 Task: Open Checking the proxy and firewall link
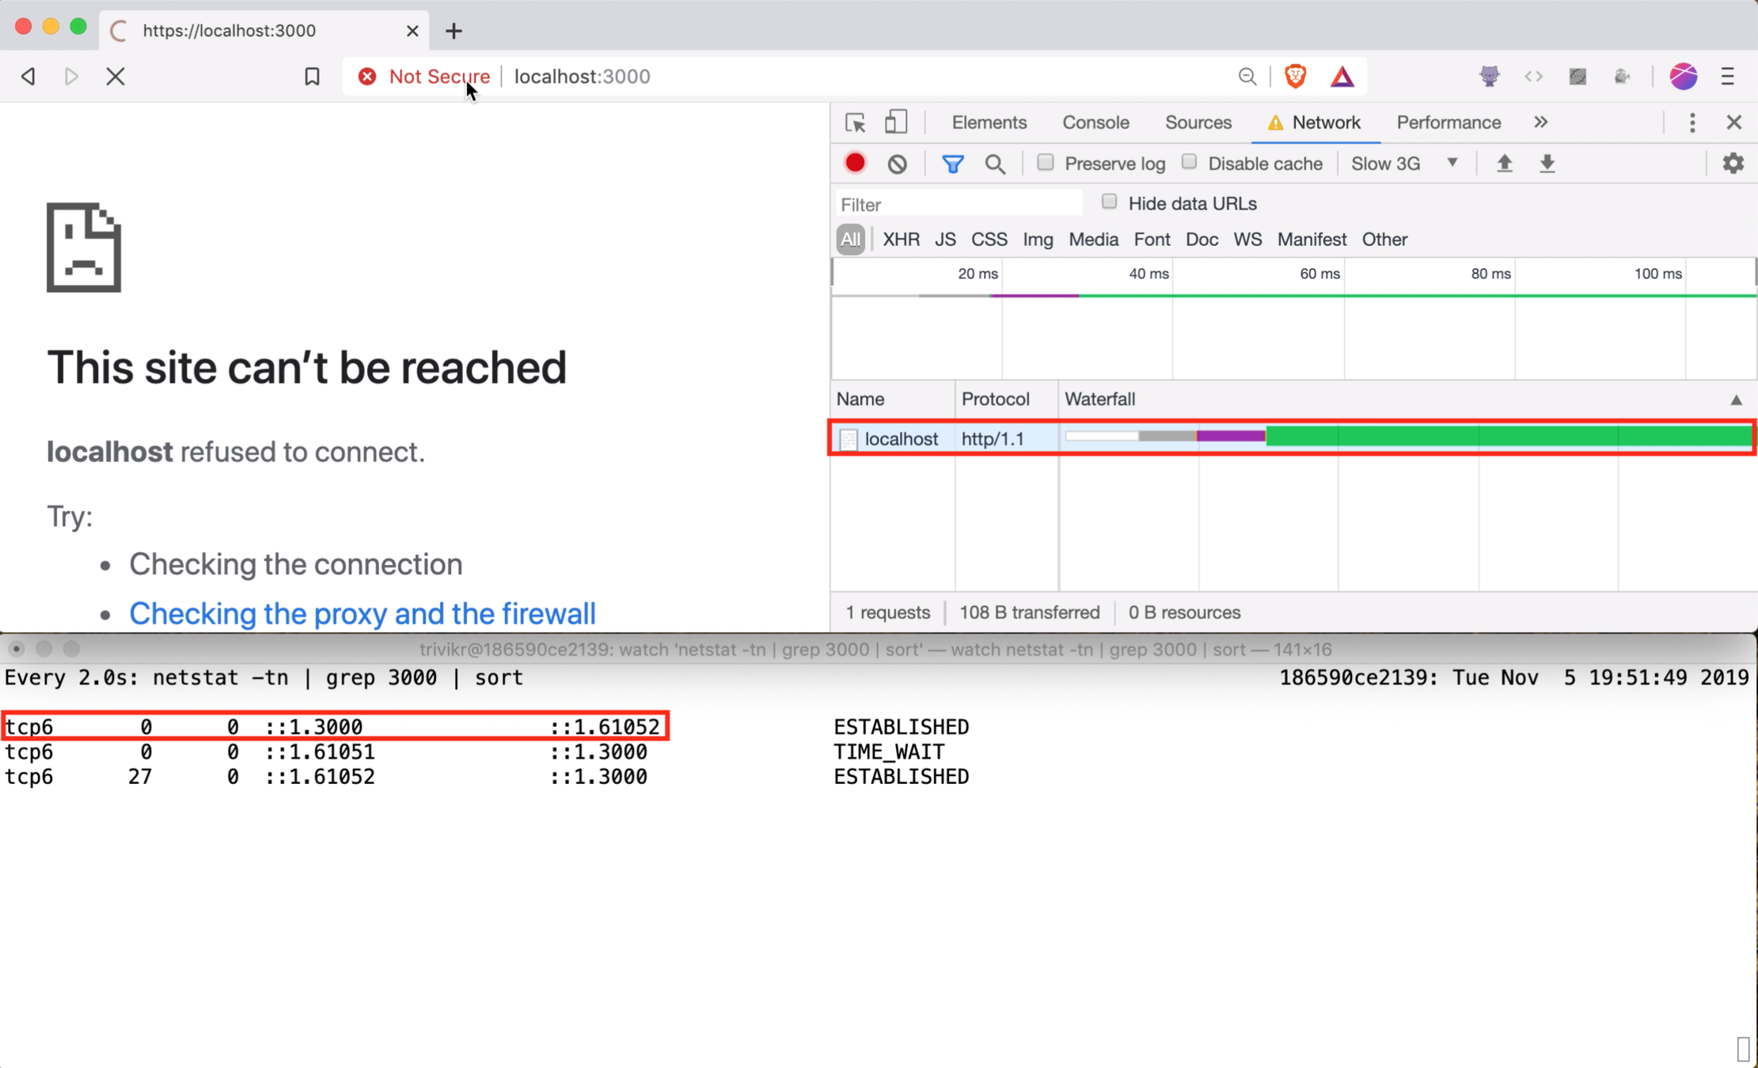point(362,614)
